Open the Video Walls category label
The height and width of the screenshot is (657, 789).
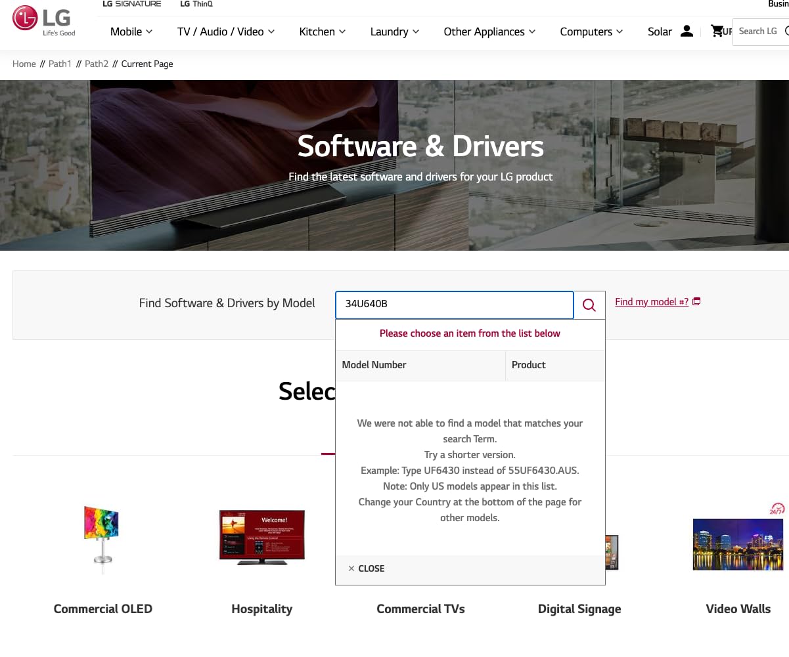coord(738,609)
